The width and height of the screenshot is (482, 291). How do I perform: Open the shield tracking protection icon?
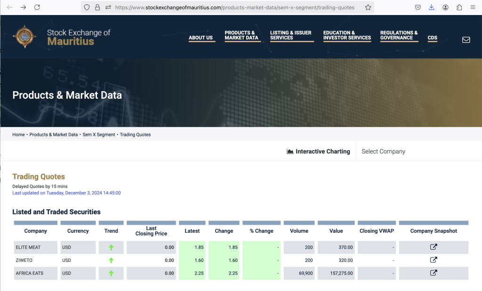pos(87,8)
